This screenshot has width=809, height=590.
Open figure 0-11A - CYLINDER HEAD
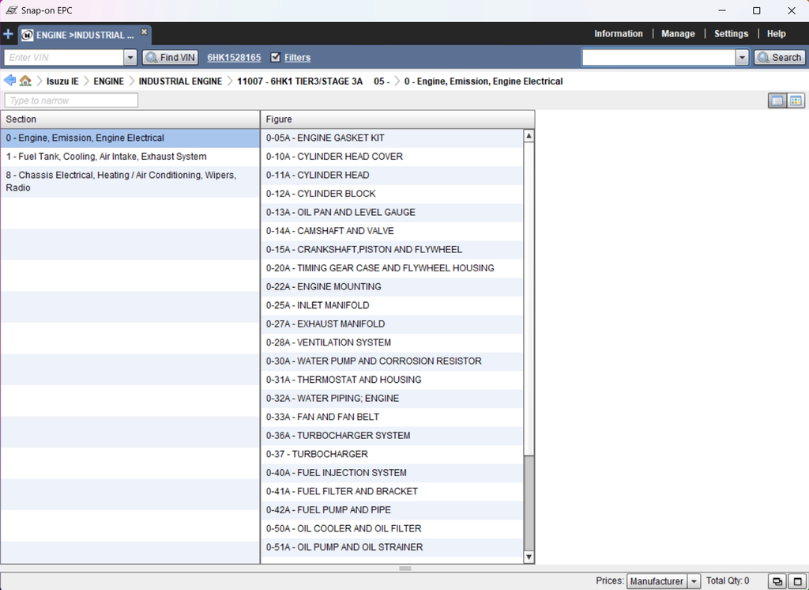(392, 175)
